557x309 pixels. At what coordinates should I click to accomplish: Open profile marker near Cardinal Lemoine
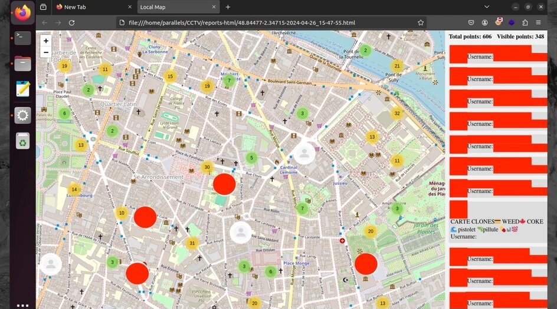pyautogui.click(x=304, y=153)
